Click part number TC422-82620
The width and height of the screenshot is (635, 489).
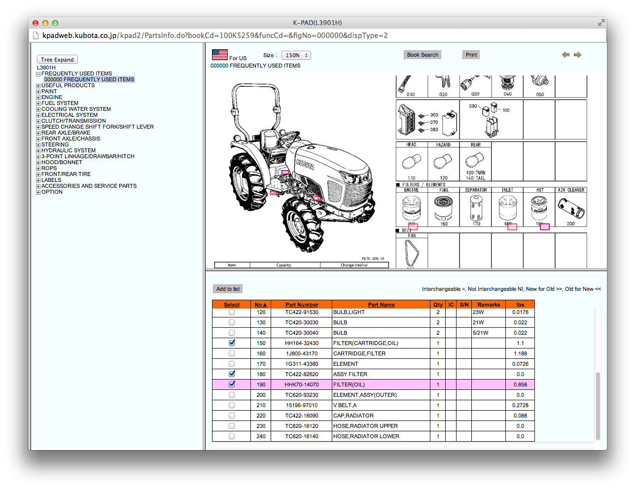(302, 374)
